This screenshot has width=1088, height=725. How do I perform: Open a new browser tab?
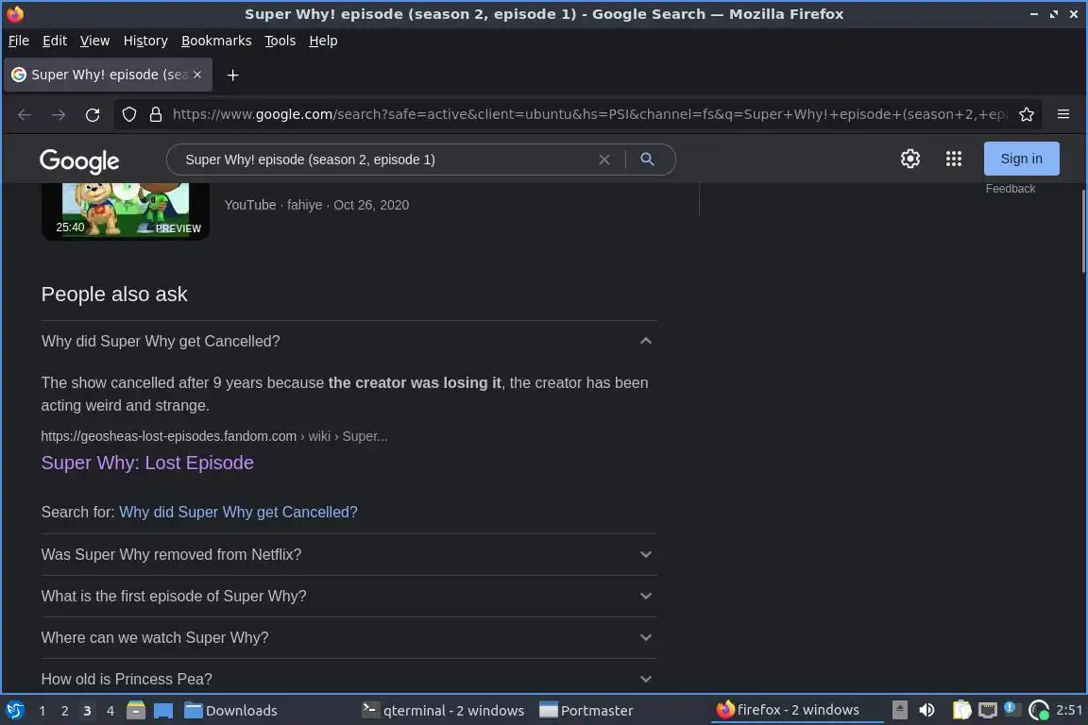pyautogui.click(x=232, y=75)
